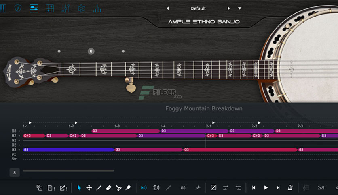Open the FX bar-chart tab
The width and height of the screenshot is (338, 195).
tap(97, 8)
